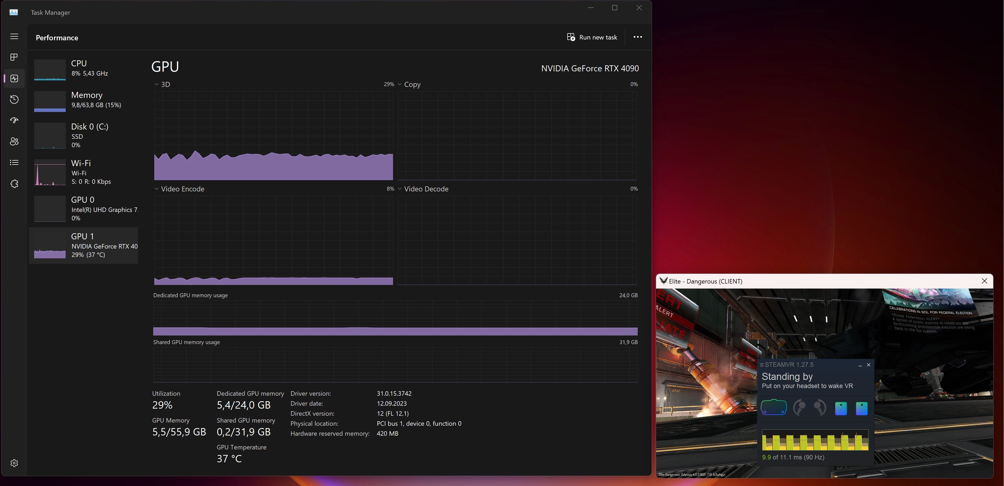Open the Users page icon
The image size is (1004, 486).
pyautogui.click(x=14, y=141)
